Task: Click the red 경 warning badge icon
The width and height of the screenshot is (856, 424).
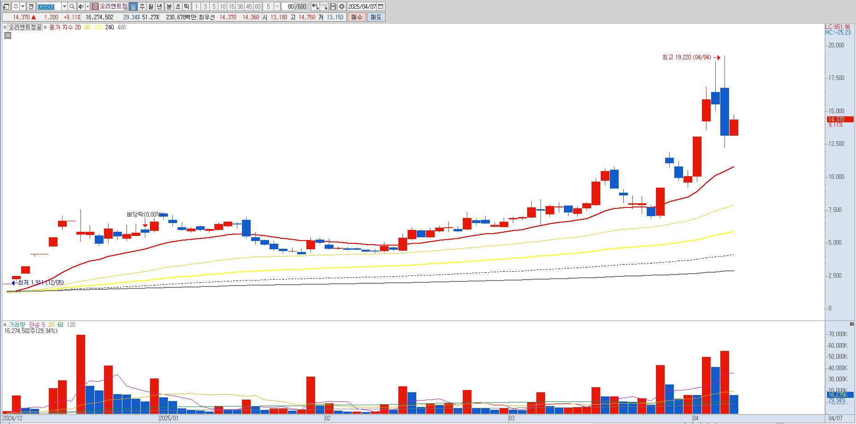Action: coord(95,6)
